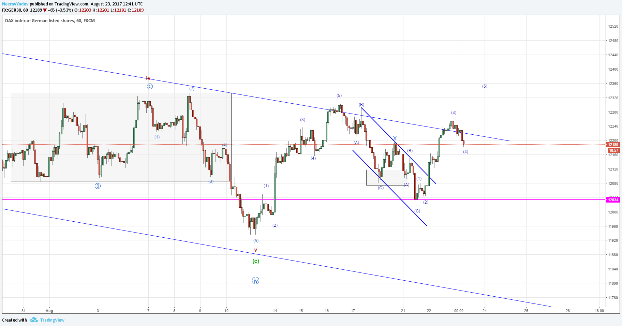Click the projected (5) wave label
Screen dimensions: 622x326
(485, 86)
